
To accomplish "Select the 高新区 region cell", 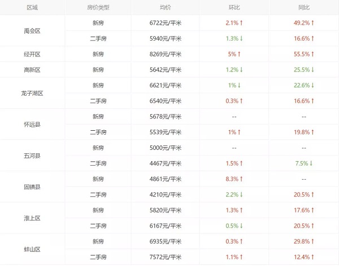I will point(32,70).
